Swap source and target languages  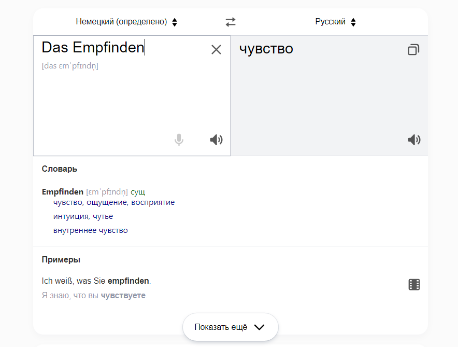pos(231,22)
